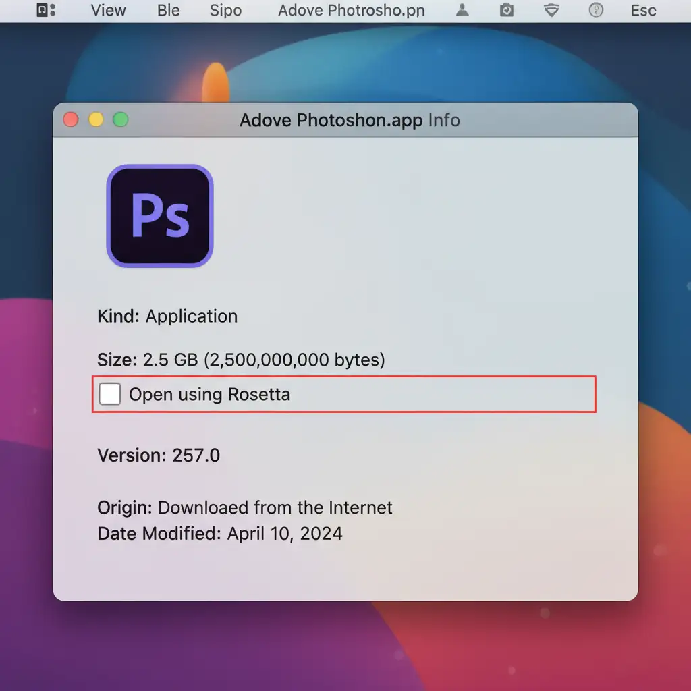Click the leftmost menu bar app icon
The image size is (691, 691).
pyautogui.click(x=46, y=10)
